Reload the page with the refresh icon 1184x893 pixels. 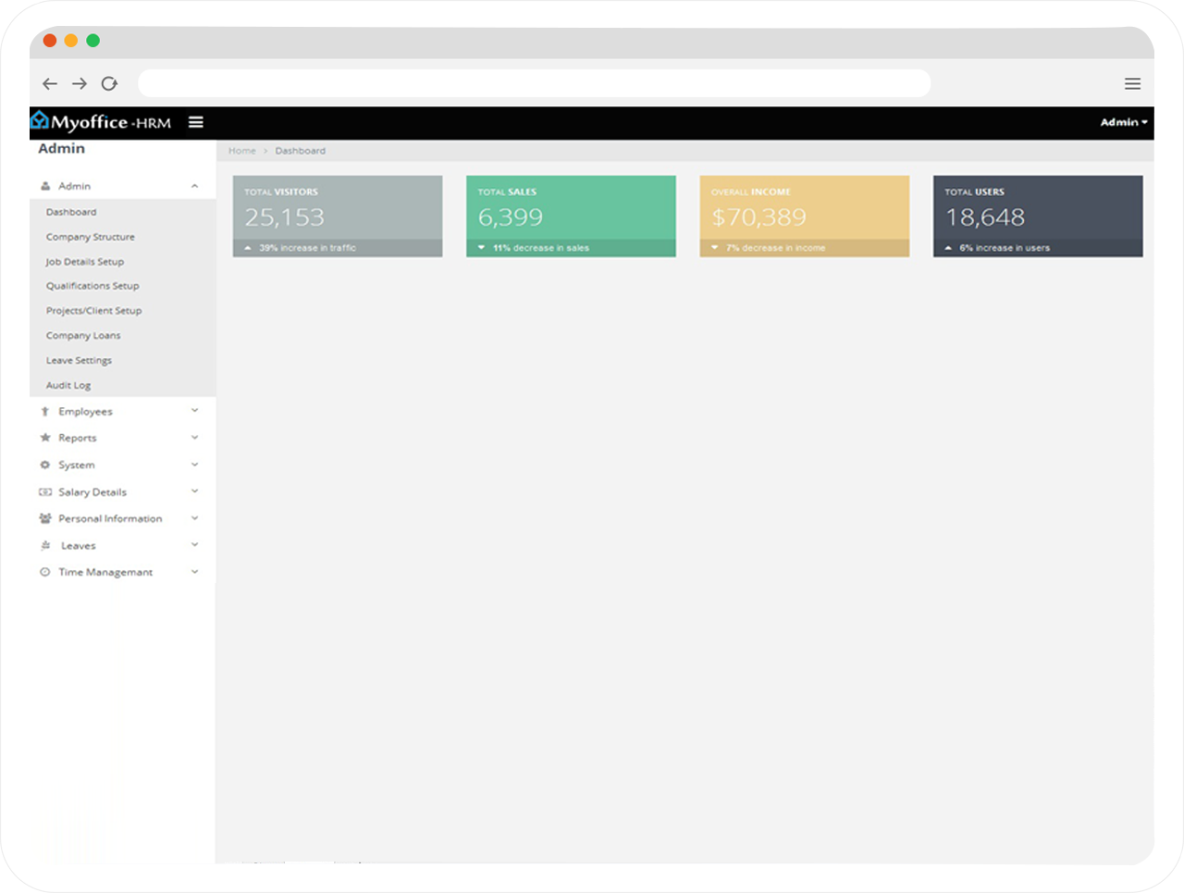(x=109, y=84)
